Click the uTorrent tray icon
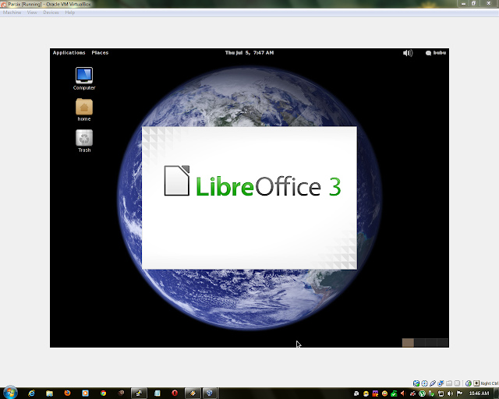The width and height of the screenshot is (499, 399). click(423, 394)
